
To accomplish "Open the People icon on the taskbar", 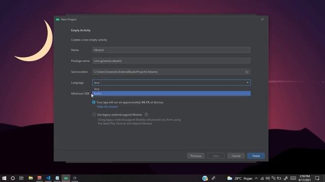I will tap(213, 178).
